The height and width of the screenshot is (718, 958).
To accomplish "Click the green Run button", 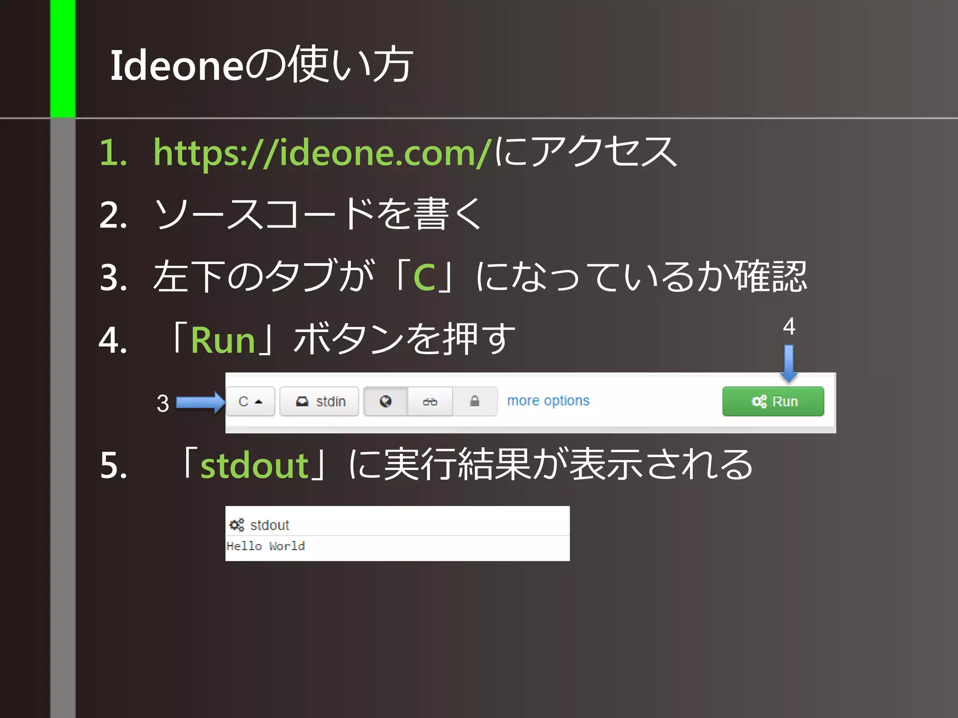I will point(773,402).
